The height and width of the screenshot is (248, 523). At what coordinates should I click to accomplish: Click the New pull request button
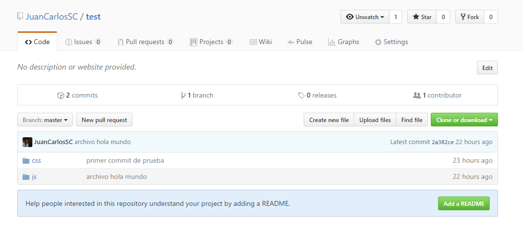[x=104, y=120]
